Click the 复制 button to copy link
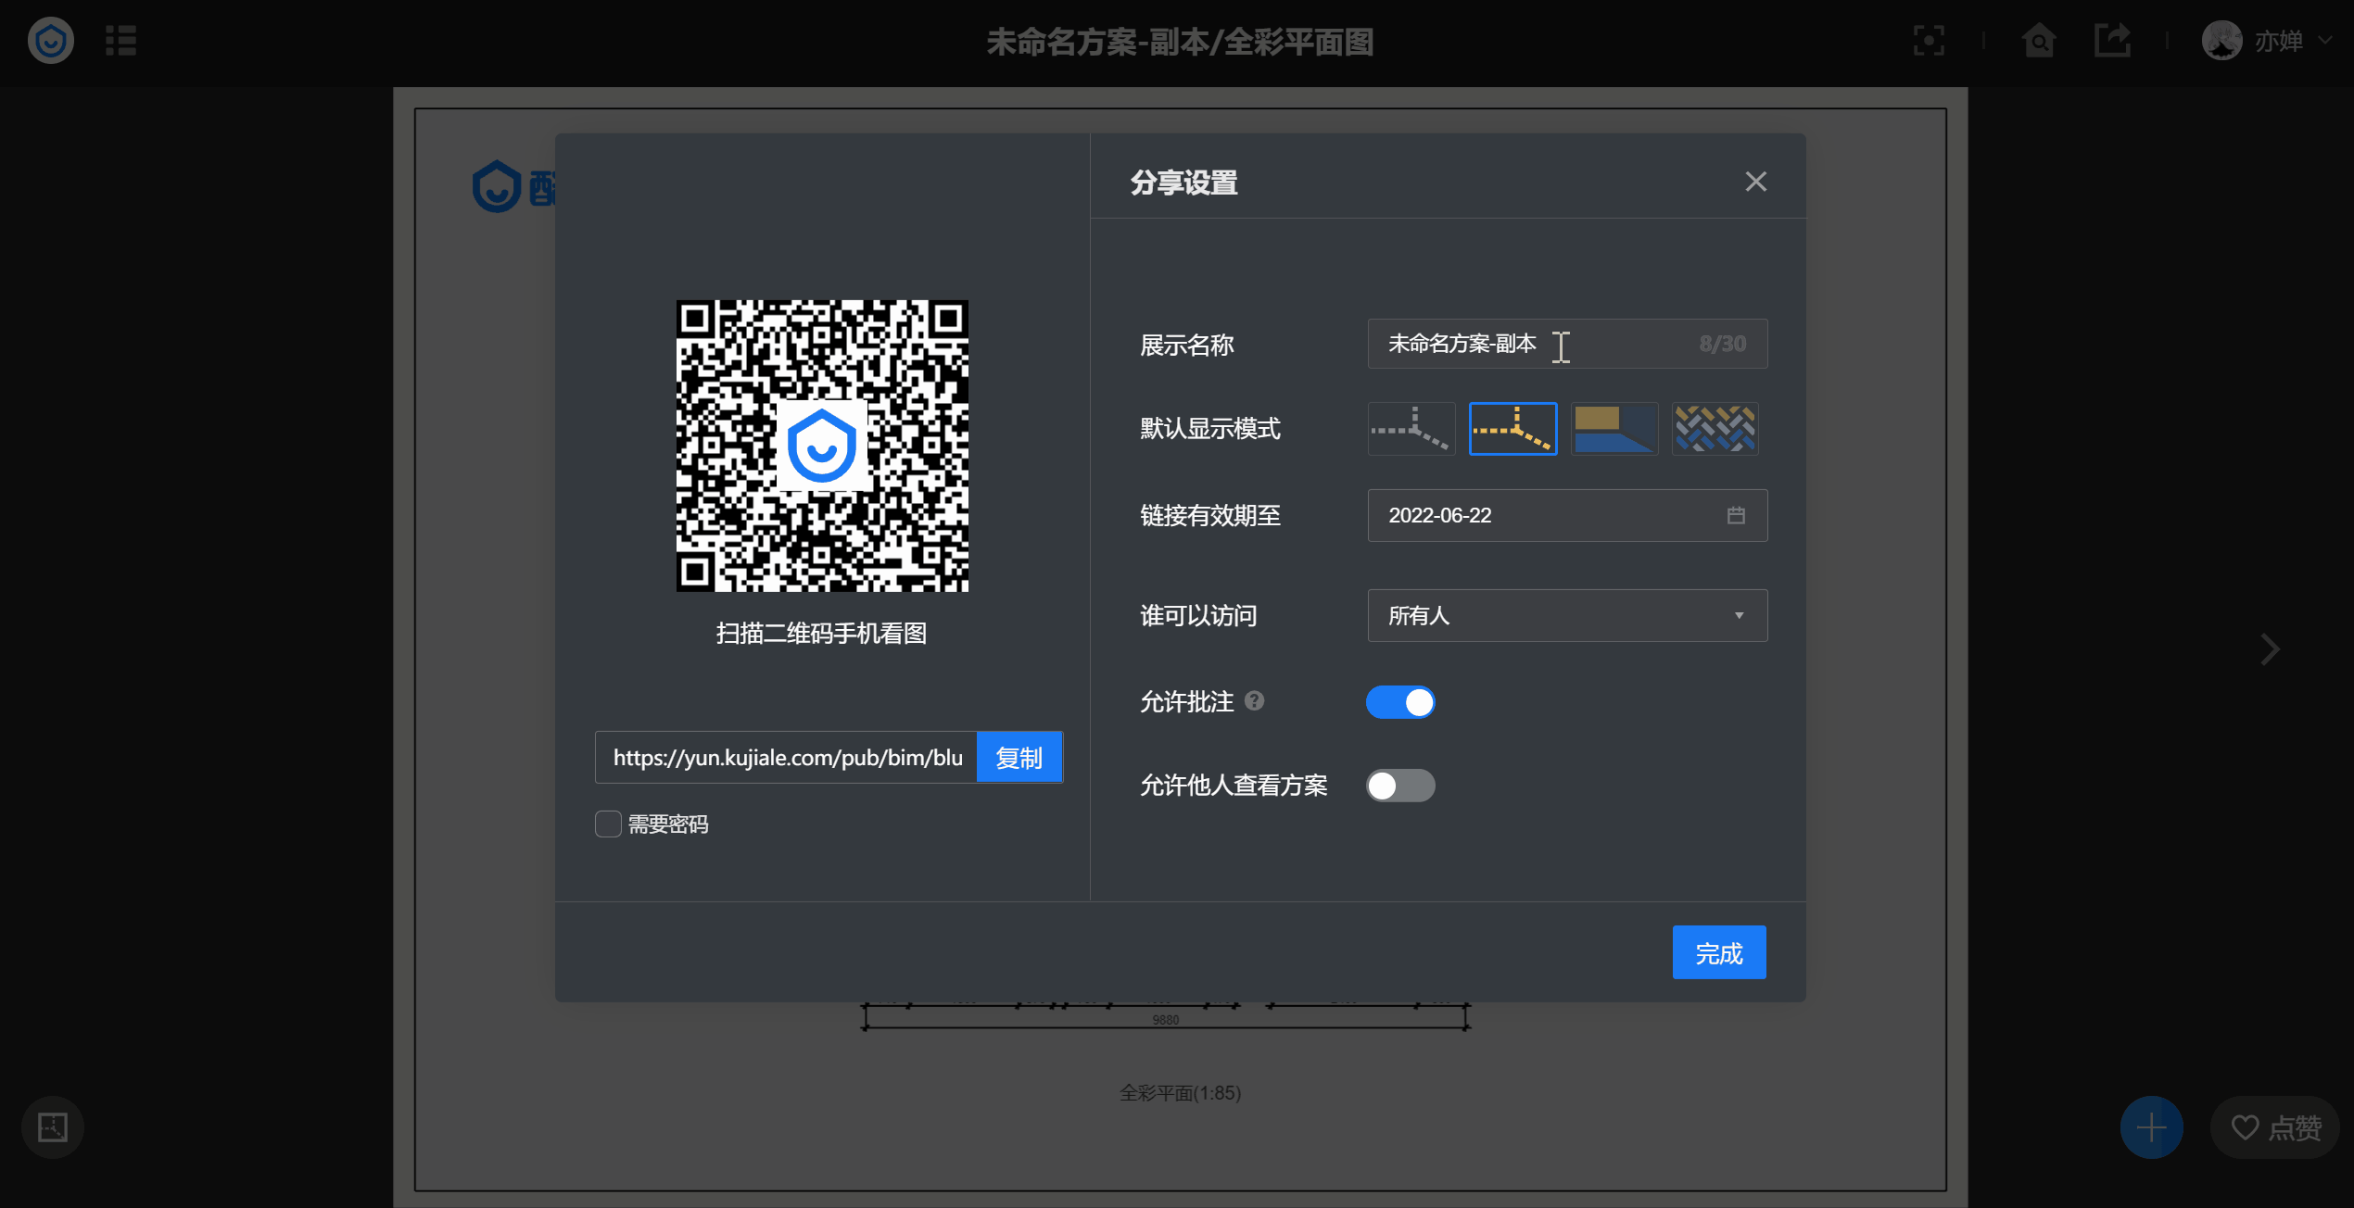The height and width of the screenshot is (1208, 2354). click(x=1019, y=758)
